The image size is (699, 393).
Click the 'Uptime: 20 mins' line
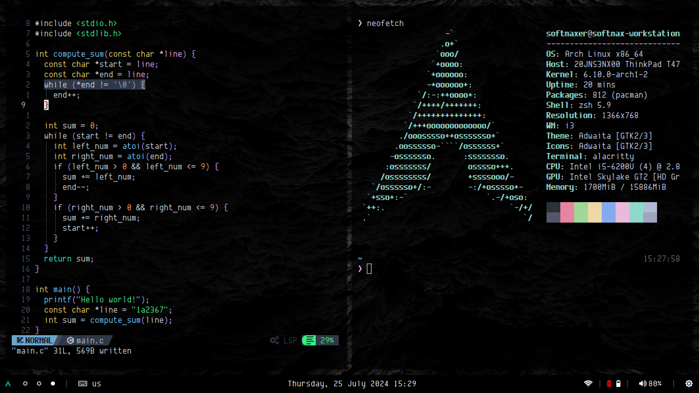[x=581, y=84]
